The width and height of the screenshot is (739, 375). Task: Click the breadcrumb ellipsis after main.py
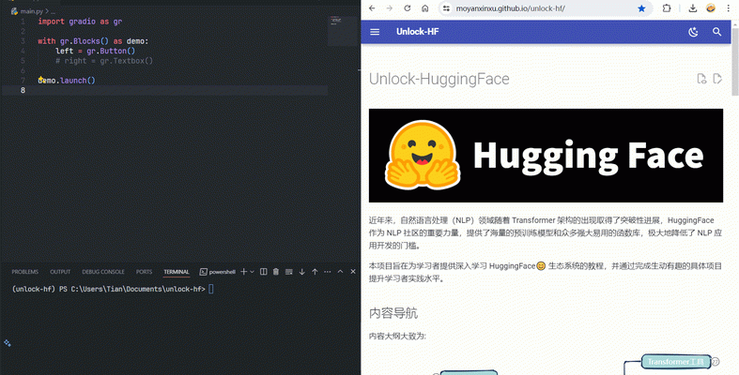(x=53, y=11)
